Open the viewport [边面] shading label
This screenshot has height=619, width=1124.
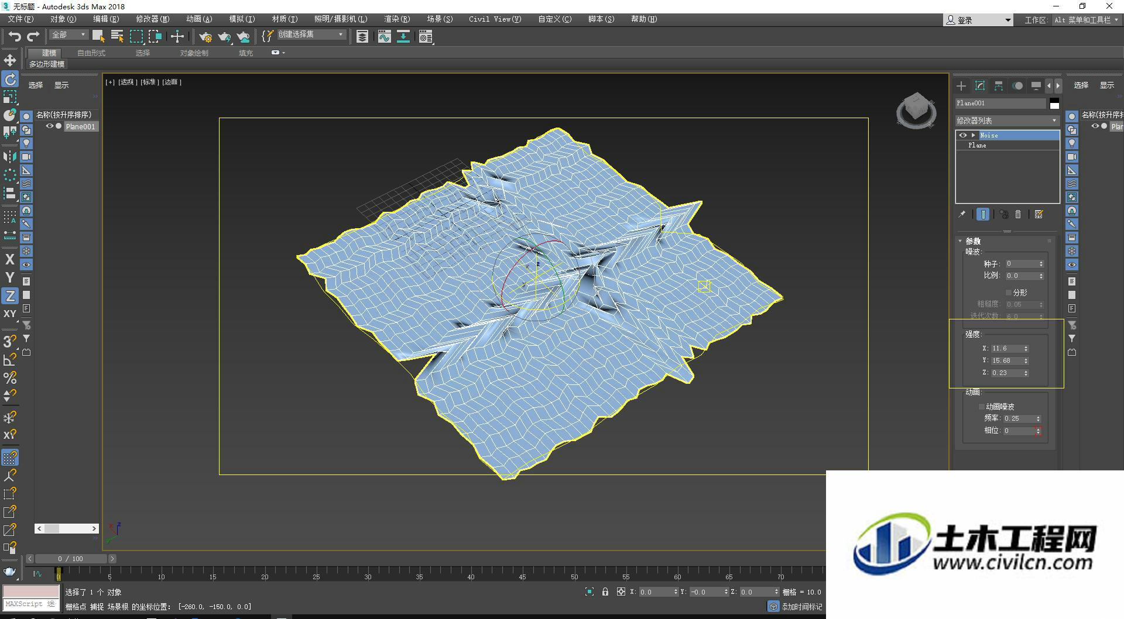pyautogui.click(x=172, y=82)
